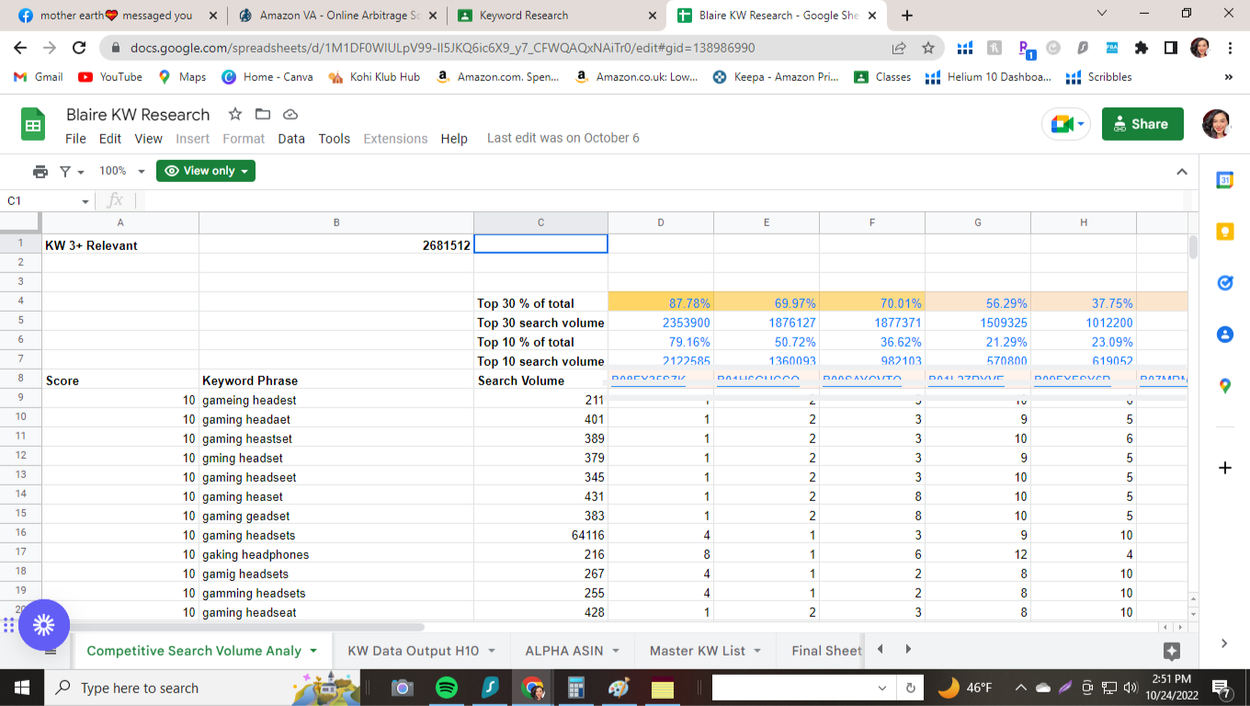Screen dimensions: 1250x706
Task: Collapse the side panel using bottom chevron
Action: pos(1224,643)
